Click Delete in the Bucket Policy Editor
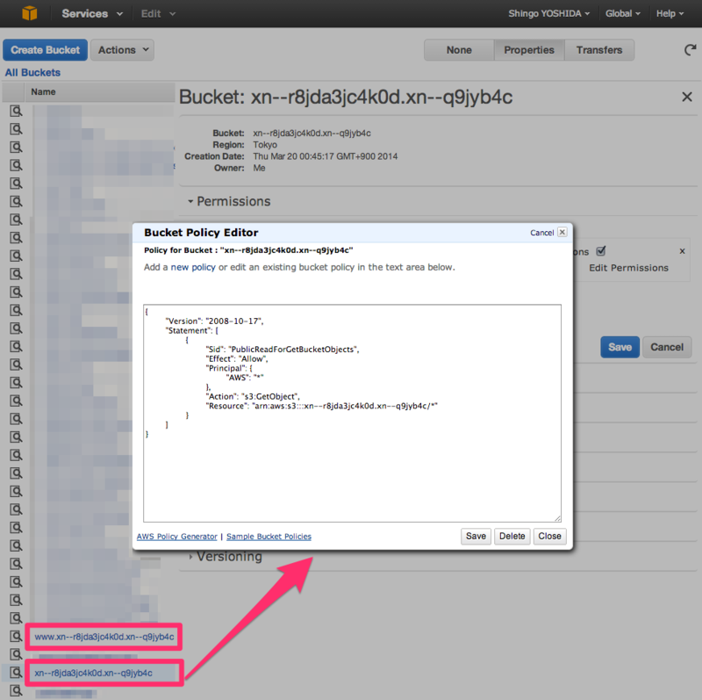Viewport: 702px width, 700px height. tap(512, 536)
